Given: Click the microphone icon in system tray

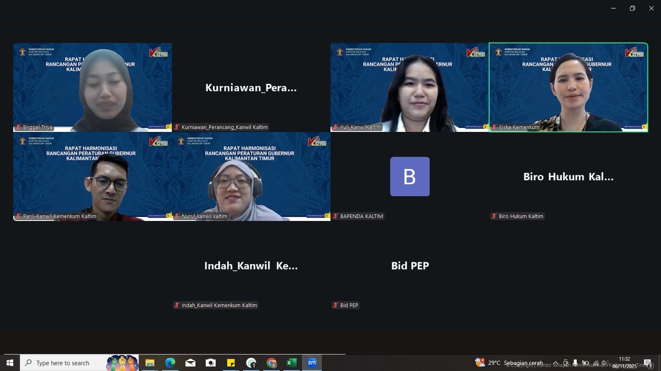Looking at the screenshot, I should click(575, 363).
